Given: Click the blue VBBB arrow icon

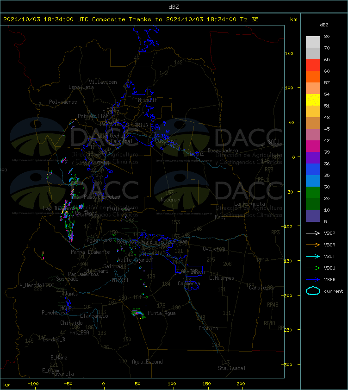Looking at the screenshot, I should (x=313, y=280).
